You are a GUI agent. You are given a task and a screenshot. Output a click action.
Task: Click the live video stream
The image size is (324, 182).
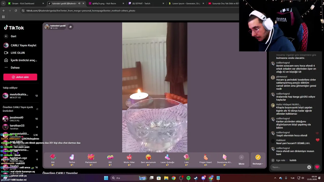(x=155, y=87)
